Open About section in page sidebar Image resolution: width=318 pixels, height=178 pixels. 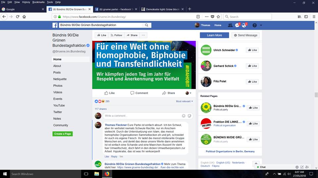(x=57, y=66)
